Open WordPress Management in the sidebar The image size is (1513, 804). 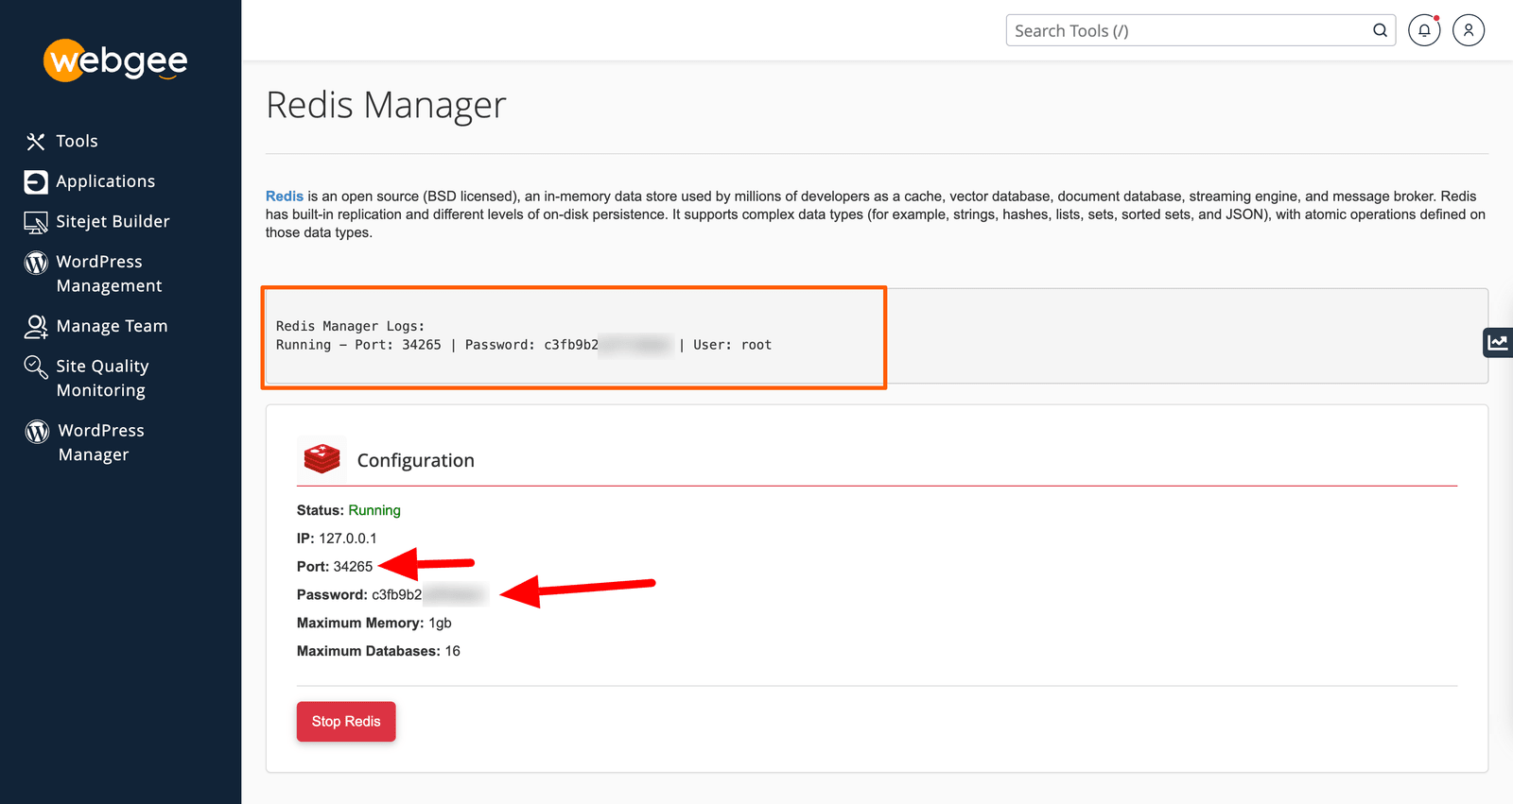[109, 273]
